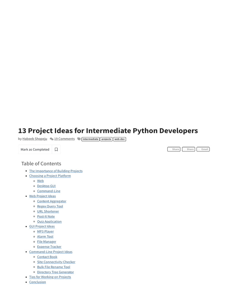Image resolution: width=228 pixels, height=304 pixels.
Task: Open Quiz Application link
Action: 50,221
